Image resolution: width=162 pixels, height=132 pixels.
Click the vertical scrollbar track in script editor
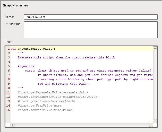tap(155, 85)
